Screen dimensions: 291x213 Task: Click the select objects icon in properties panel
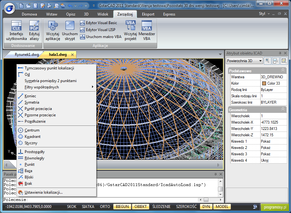(x=276, y=61)
